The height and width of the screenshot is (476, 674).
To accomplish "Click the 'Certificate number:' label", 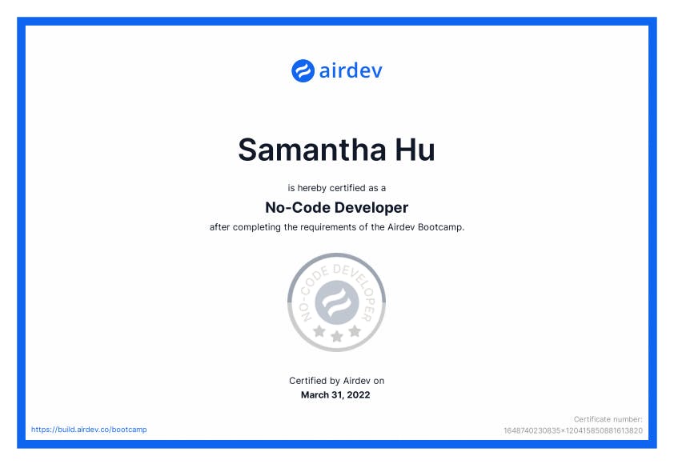I will (x=608, y=418).
